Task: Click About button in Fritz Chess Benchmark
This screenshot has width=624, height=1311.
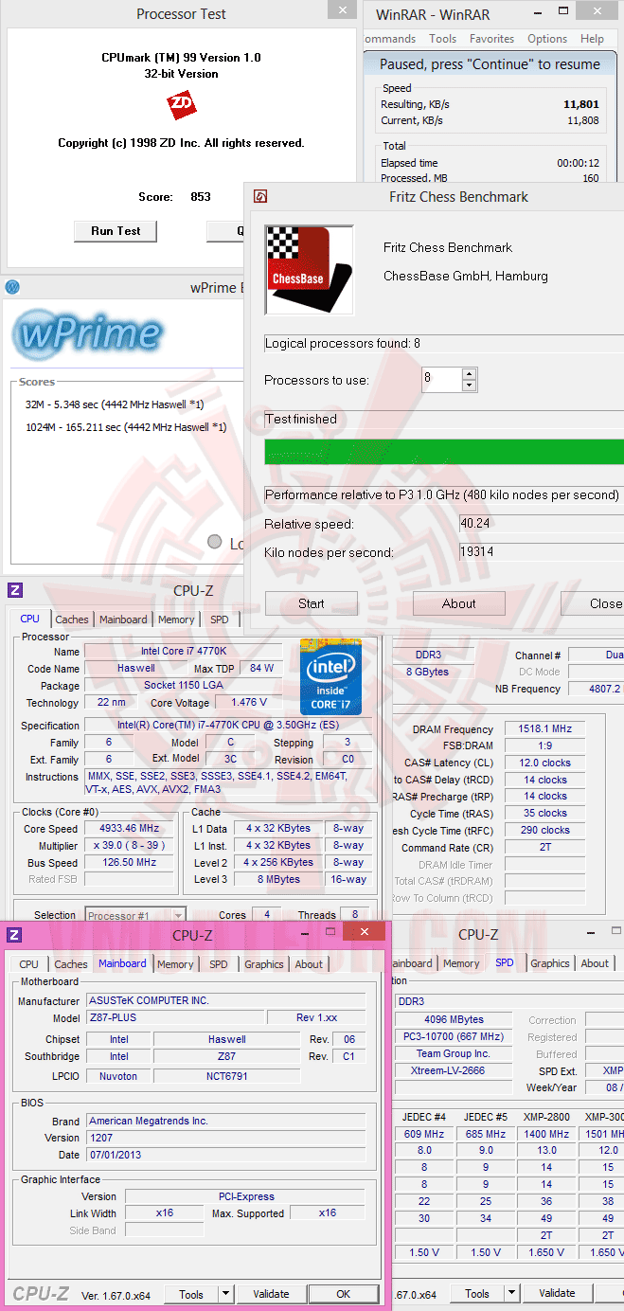Action: pos(459,603)
